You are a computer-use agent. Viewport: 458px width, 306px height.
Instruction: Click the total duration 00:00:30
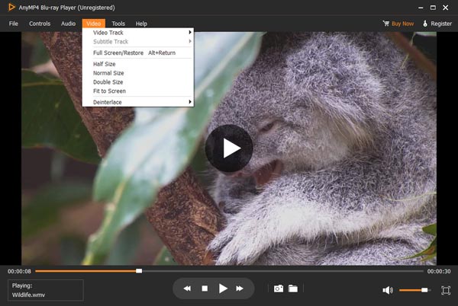point(439,271)
